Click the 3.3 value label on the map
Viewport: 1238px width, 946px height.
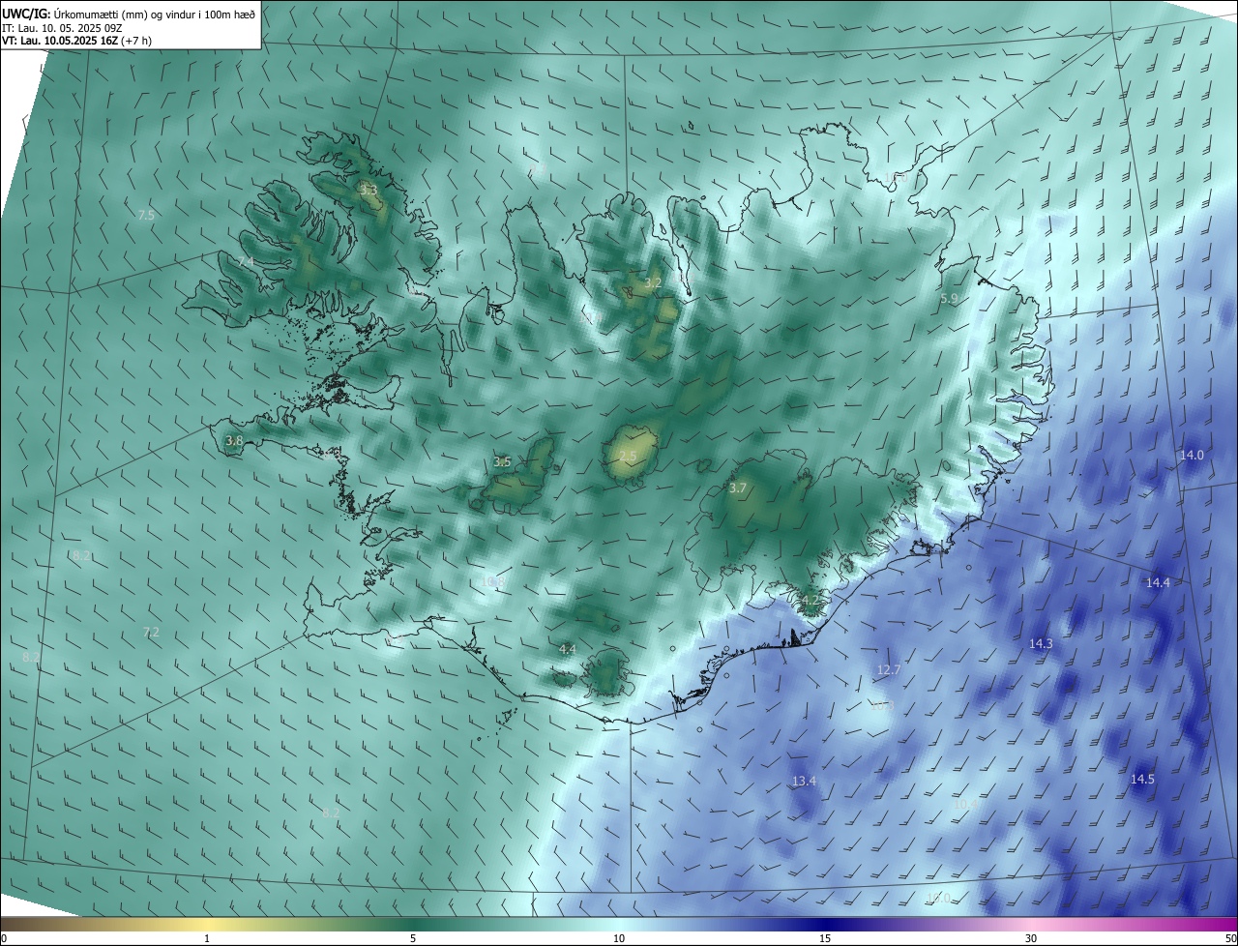[368, 191]
